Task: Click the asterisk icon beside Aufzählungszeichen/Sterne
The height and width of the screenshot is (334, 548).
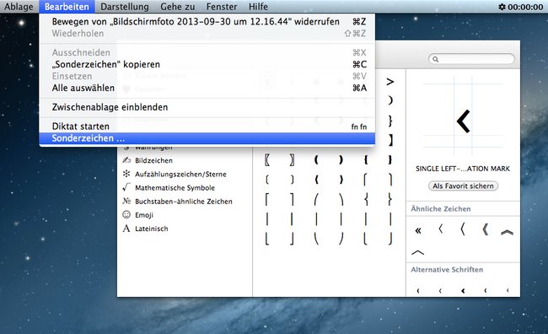Action: point(126,174)
